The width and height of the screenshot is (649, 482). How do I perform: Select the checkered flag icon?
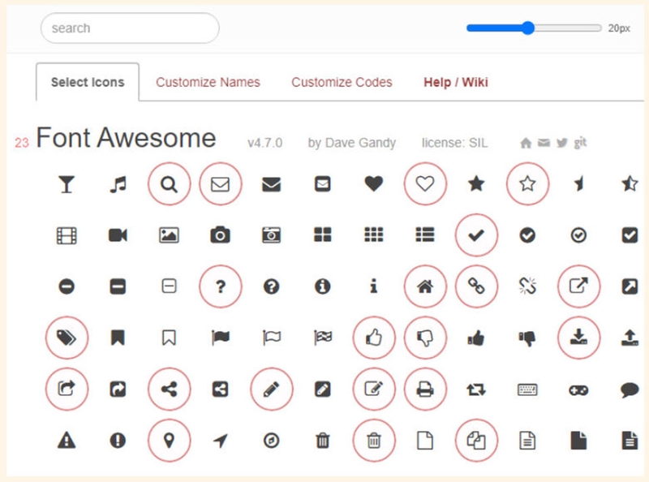click(323, 338)
